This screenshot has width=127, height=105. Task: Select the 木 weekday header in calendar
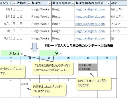(x=68, y=58)
